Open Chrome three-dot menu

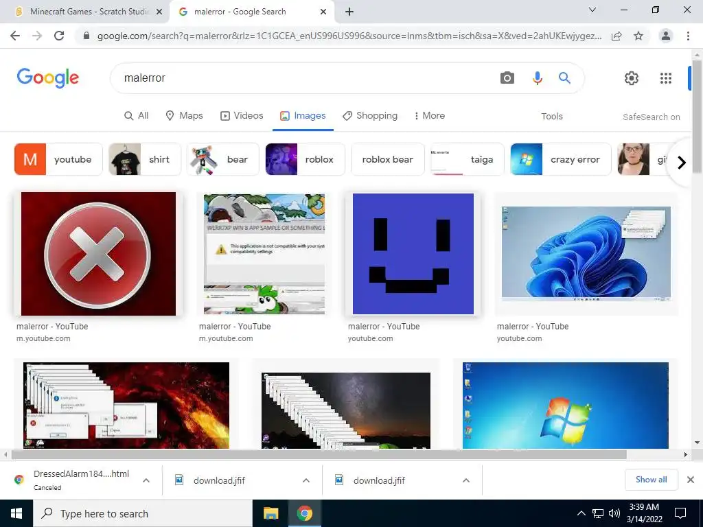tap(688, 36)
